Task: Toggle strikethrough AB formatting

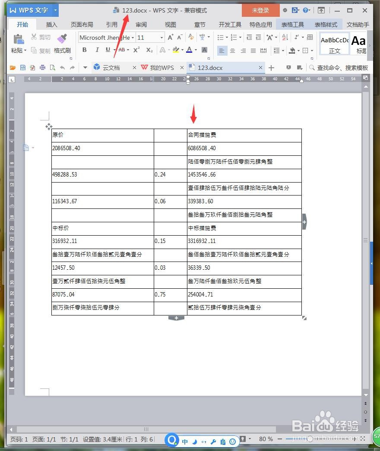Action: [122, 50]
